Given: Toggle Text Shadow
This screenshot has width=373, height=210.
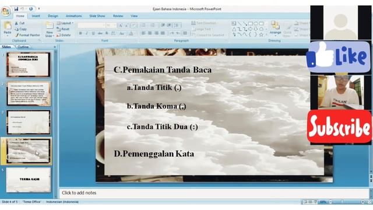Looking at the screenshot, I should point(107,33).
